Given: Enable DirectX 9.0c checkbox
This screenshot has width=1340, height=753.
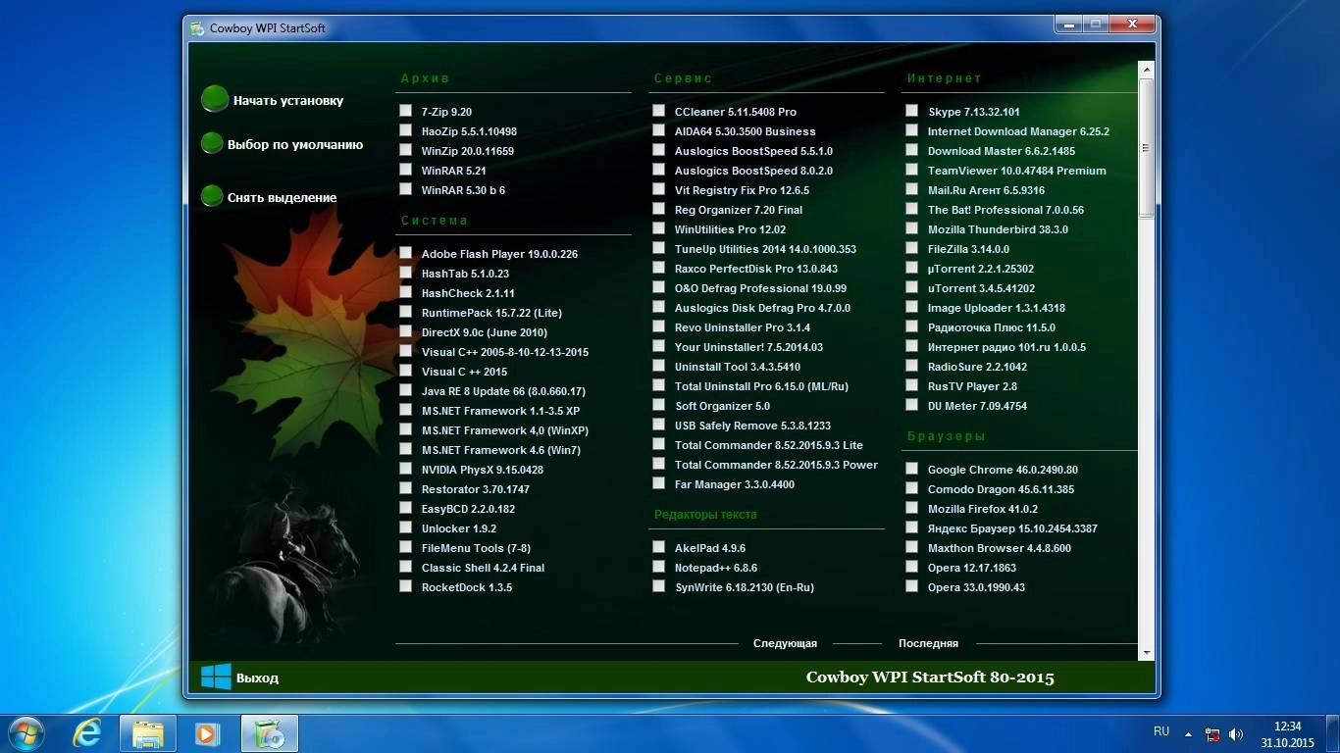Looking at the screenshot, I should coord(406,331).
